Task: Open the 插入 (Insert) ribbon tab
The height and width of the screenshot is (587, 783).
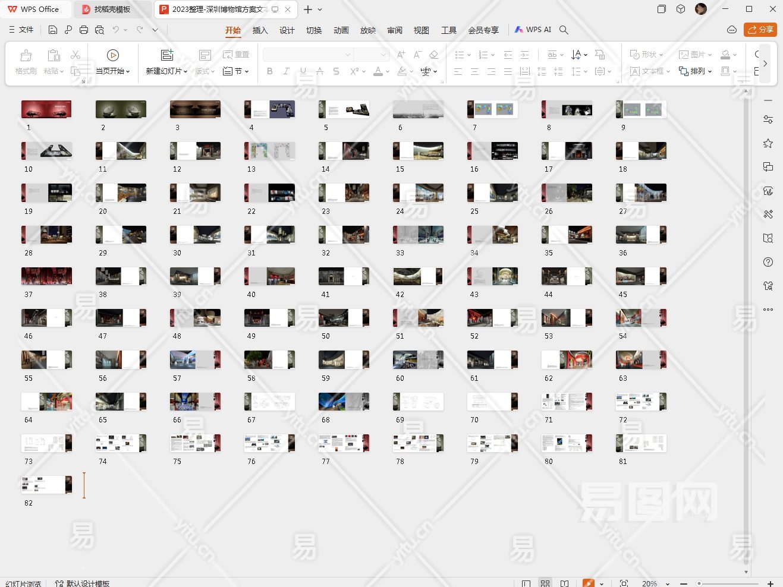Action: pyautogui.click(x=260, y=30)
